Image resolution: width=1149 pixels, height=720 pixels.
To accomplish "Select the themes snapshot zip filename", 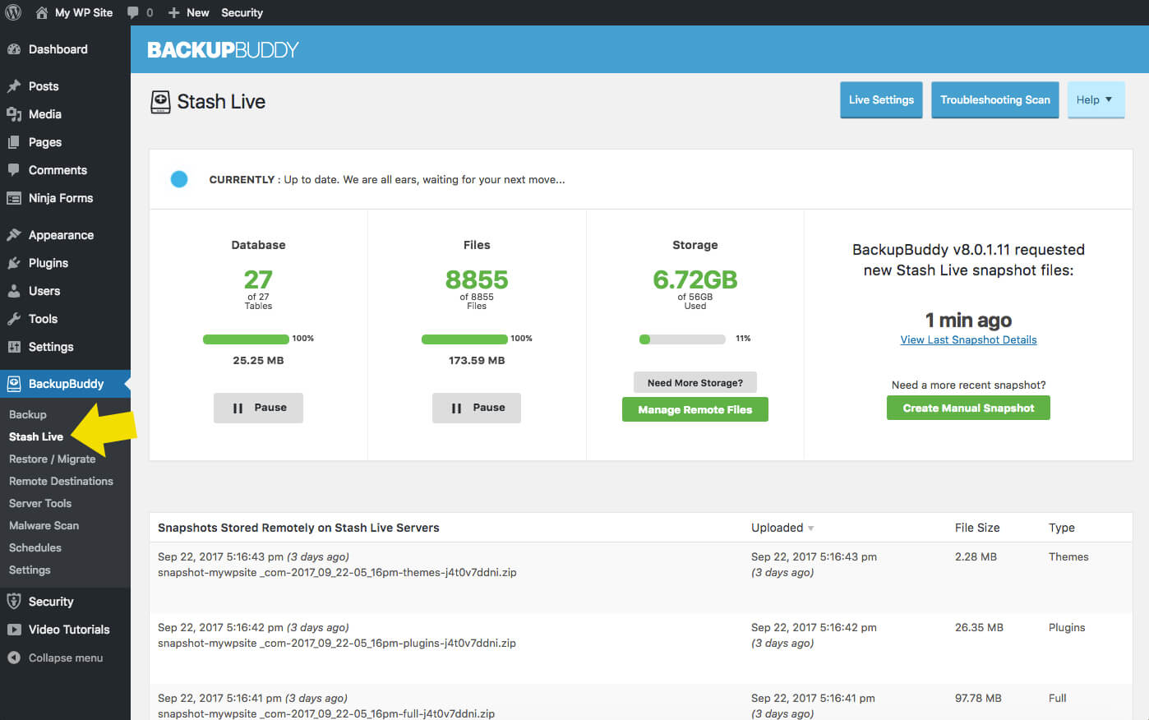I will coord(337,572).
